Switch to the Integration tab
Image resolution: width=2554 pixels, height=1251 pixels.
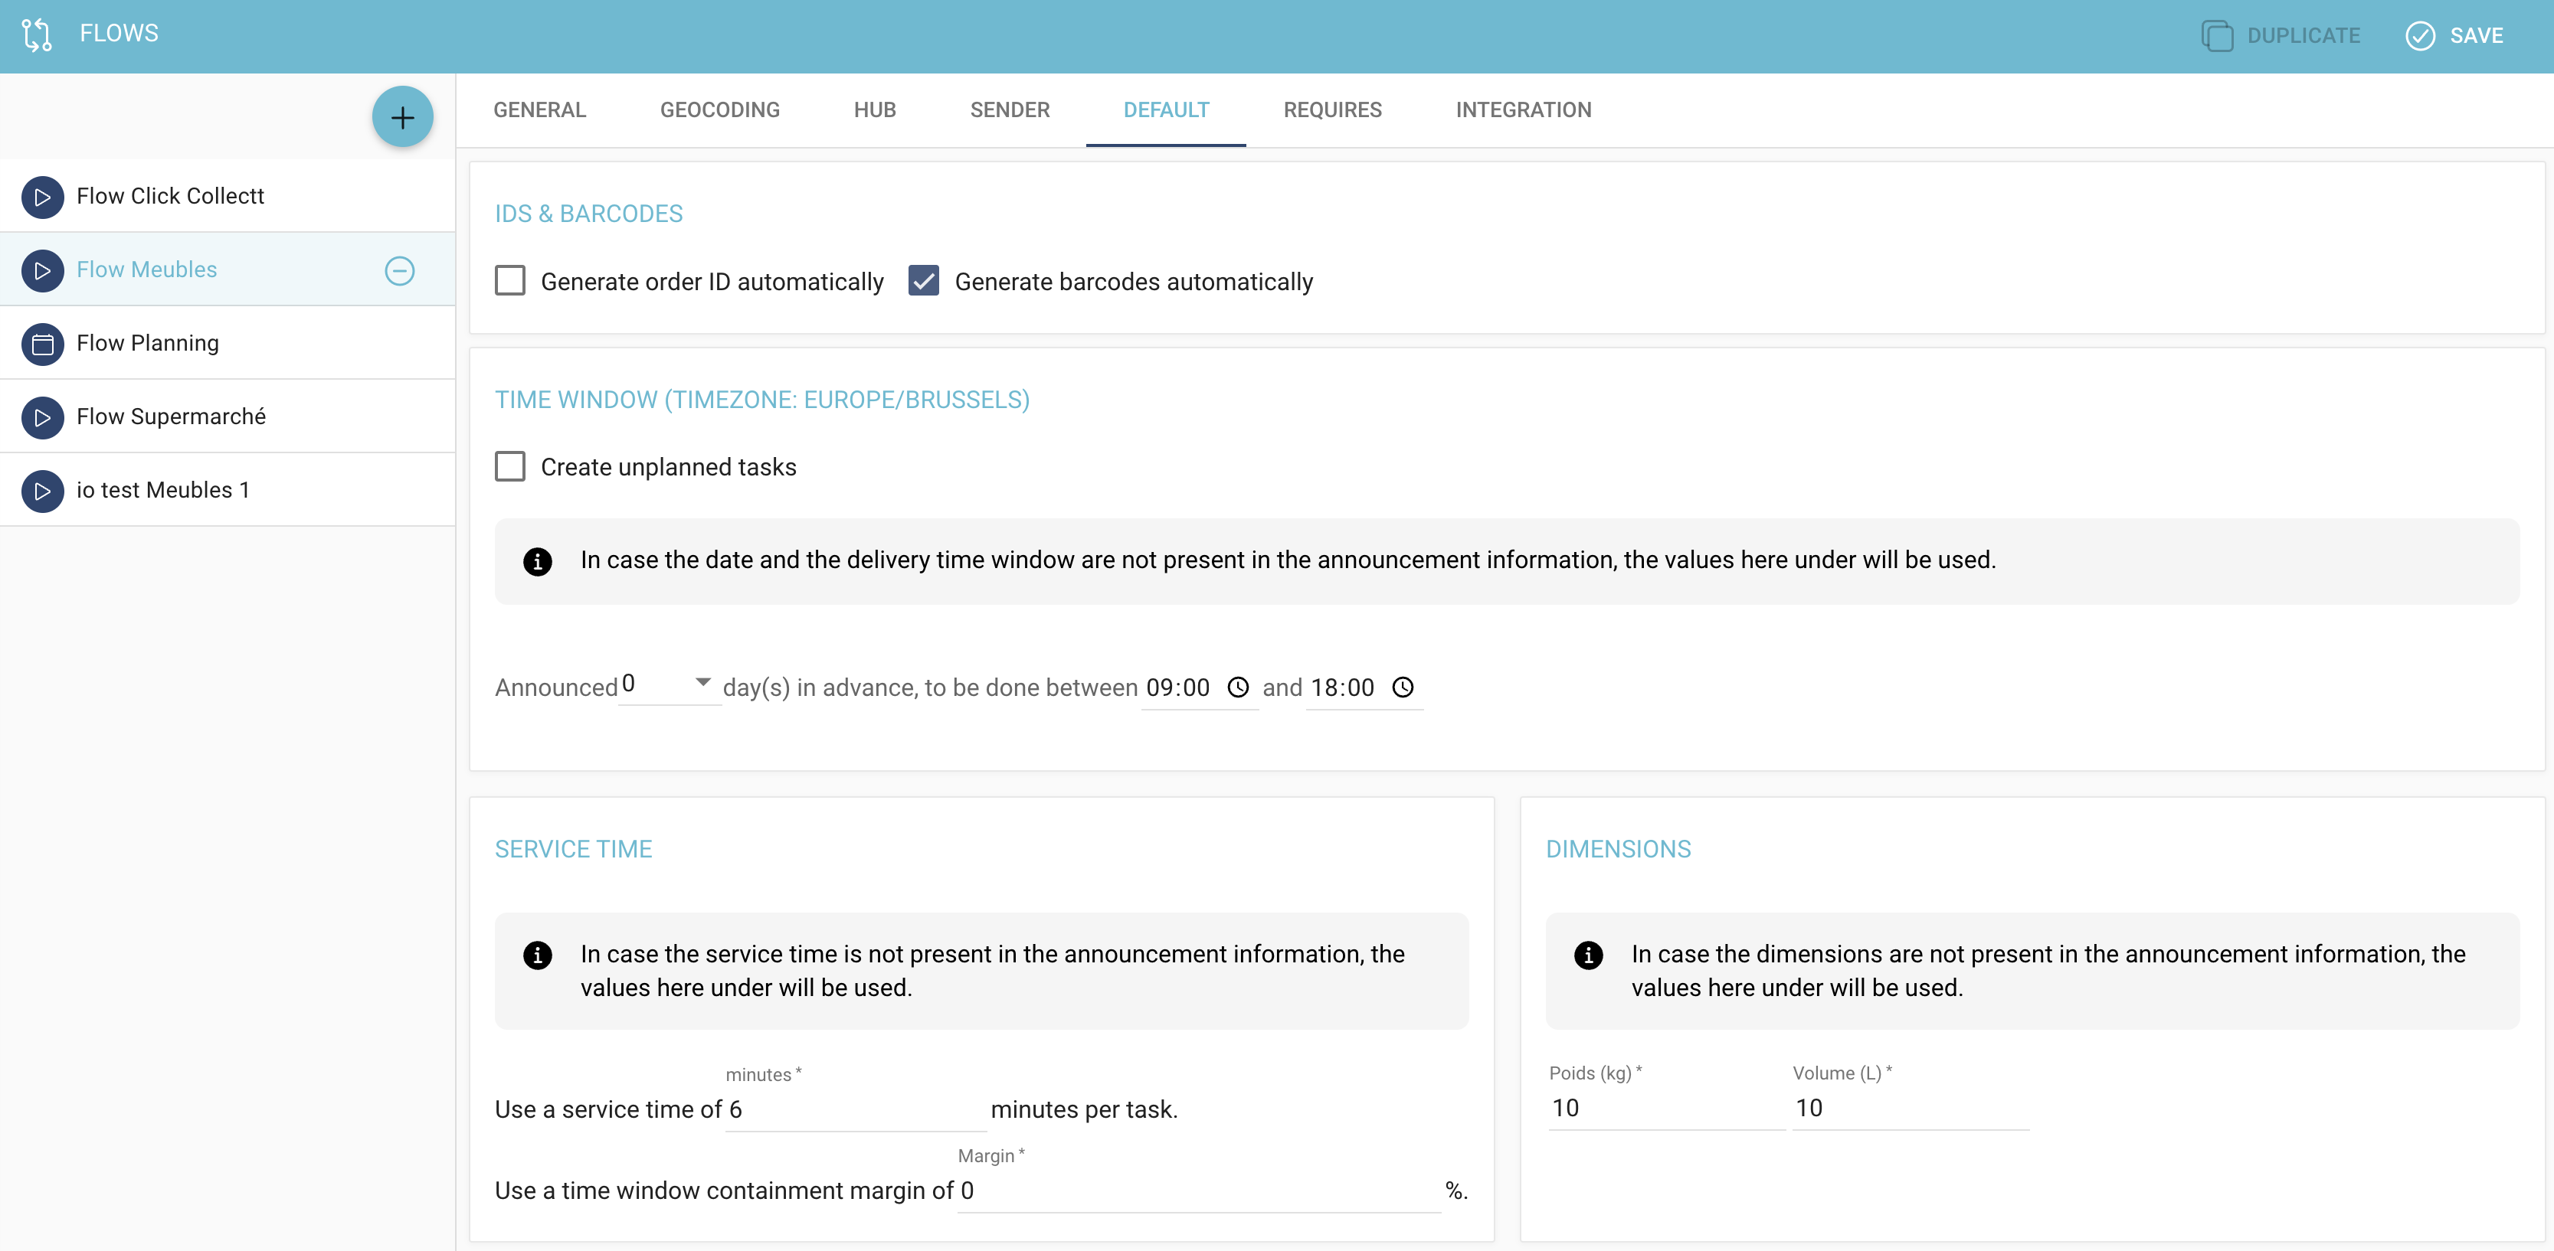point(1524,110)
